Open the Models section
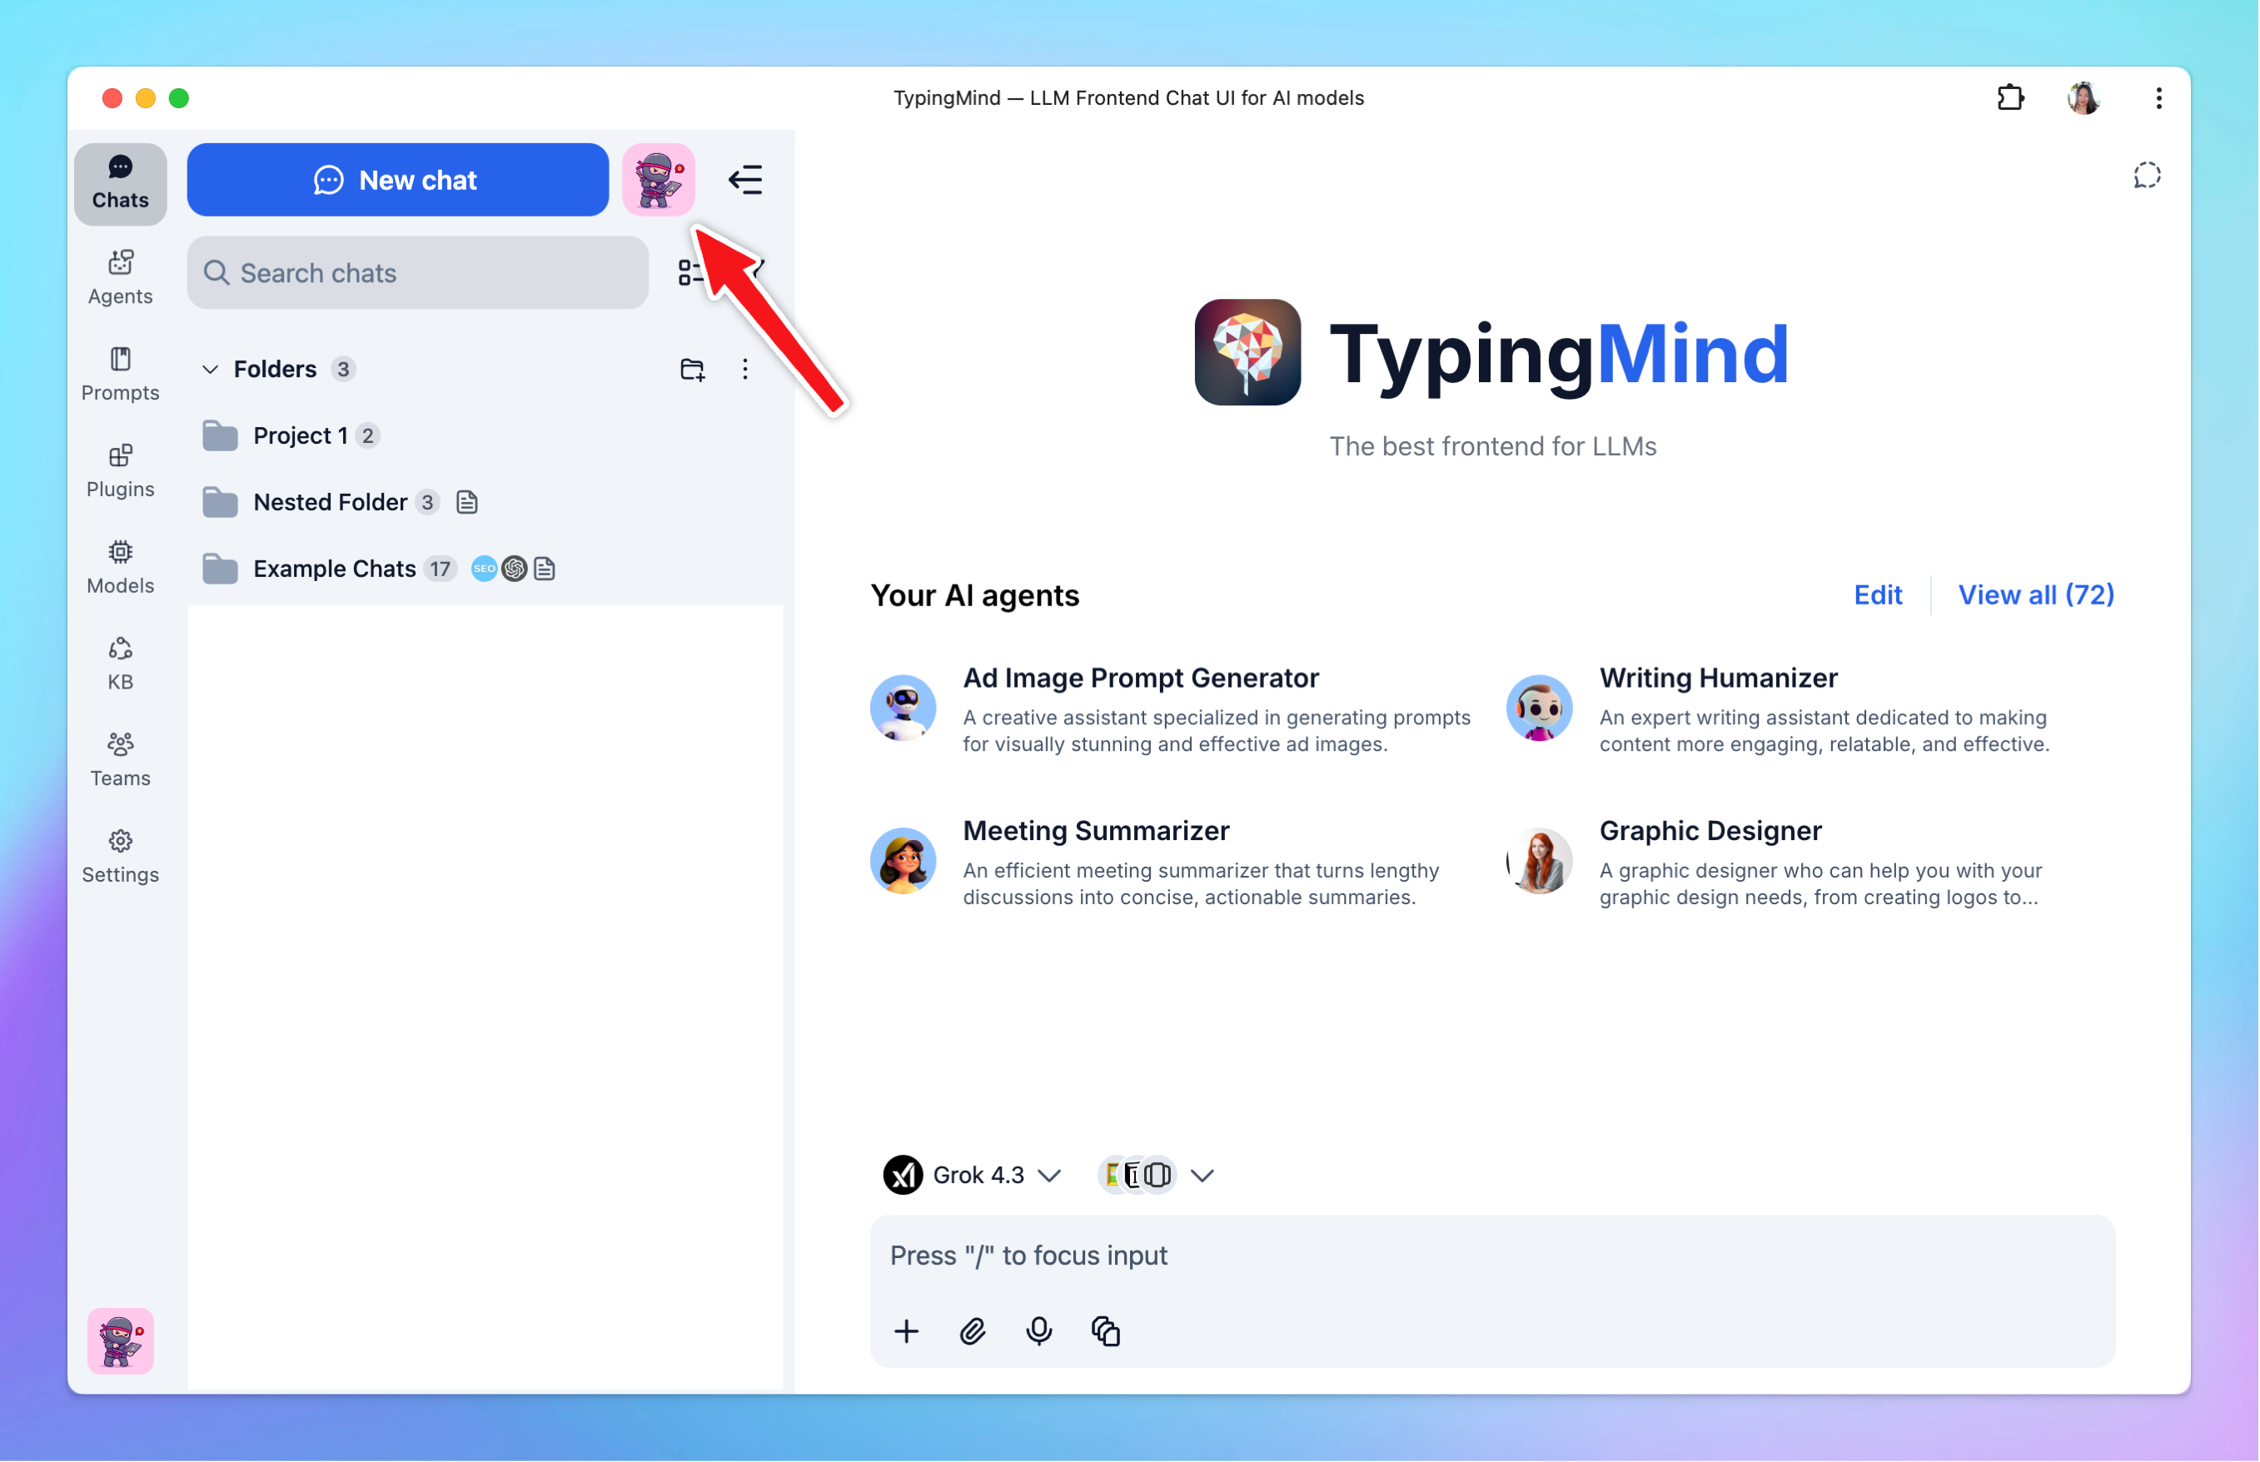Screen dimensions: 2260x1462 pos(120,568)
